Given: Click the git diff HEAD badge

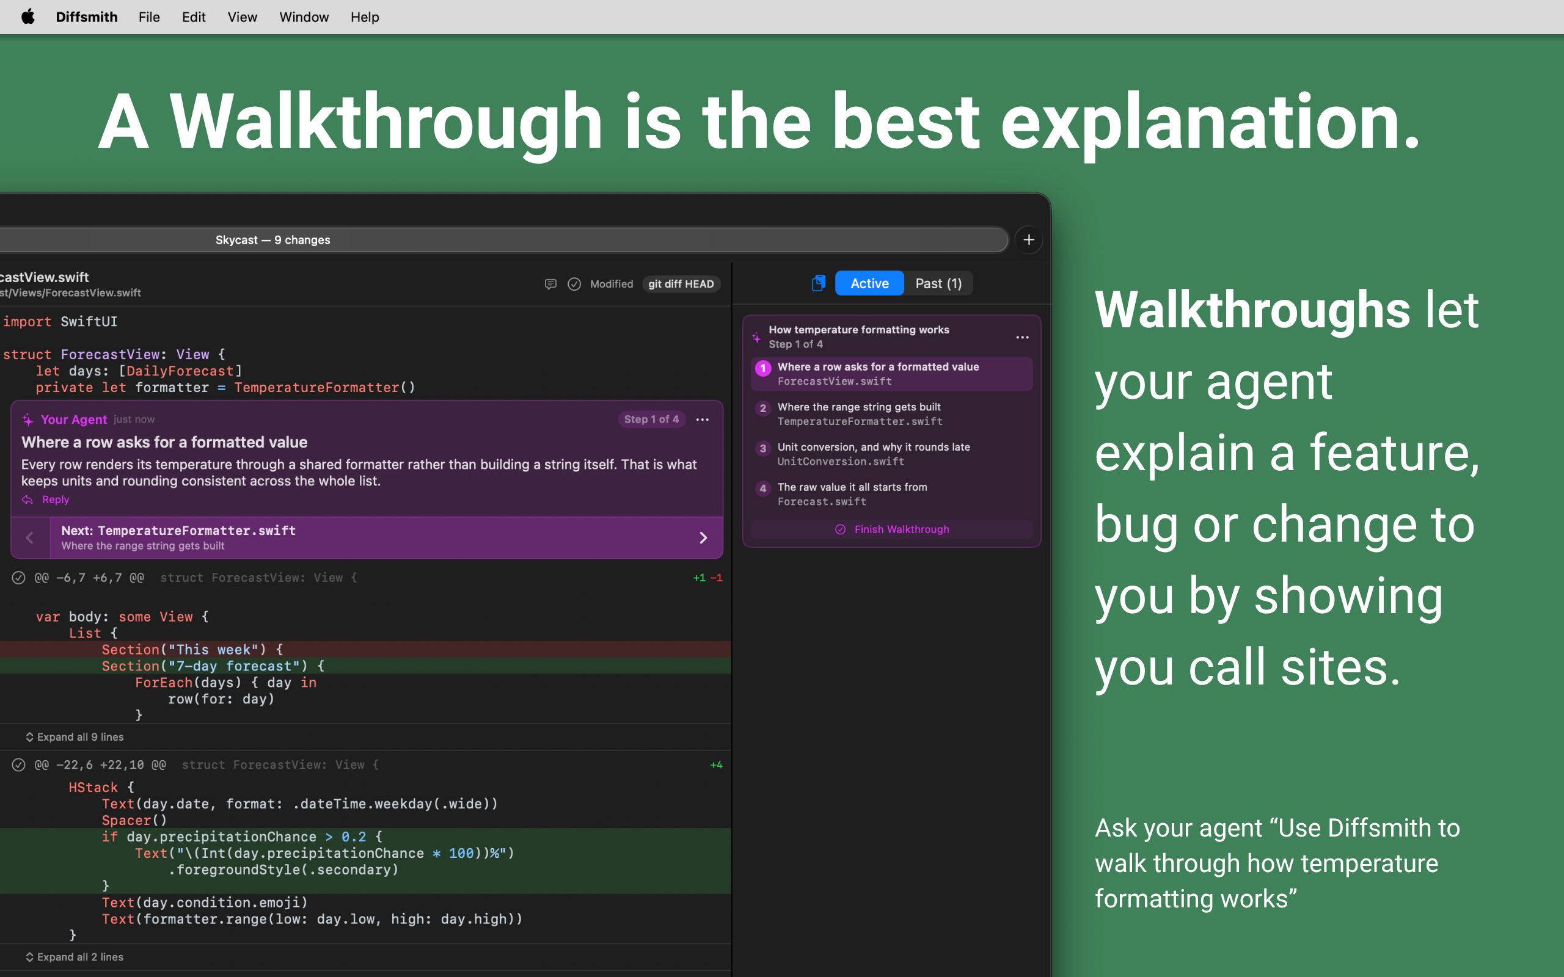Looking at the screenshot, I should click(x=681, y=284).
